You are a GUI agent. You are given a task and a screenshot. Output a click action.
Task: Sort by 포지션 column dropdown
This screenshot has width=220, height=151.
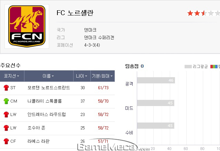click(12, 76)
